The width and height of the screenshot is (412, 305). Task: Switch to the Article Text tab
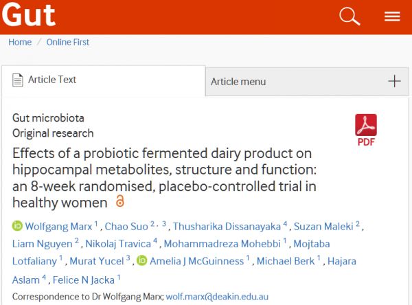point(52,80)
